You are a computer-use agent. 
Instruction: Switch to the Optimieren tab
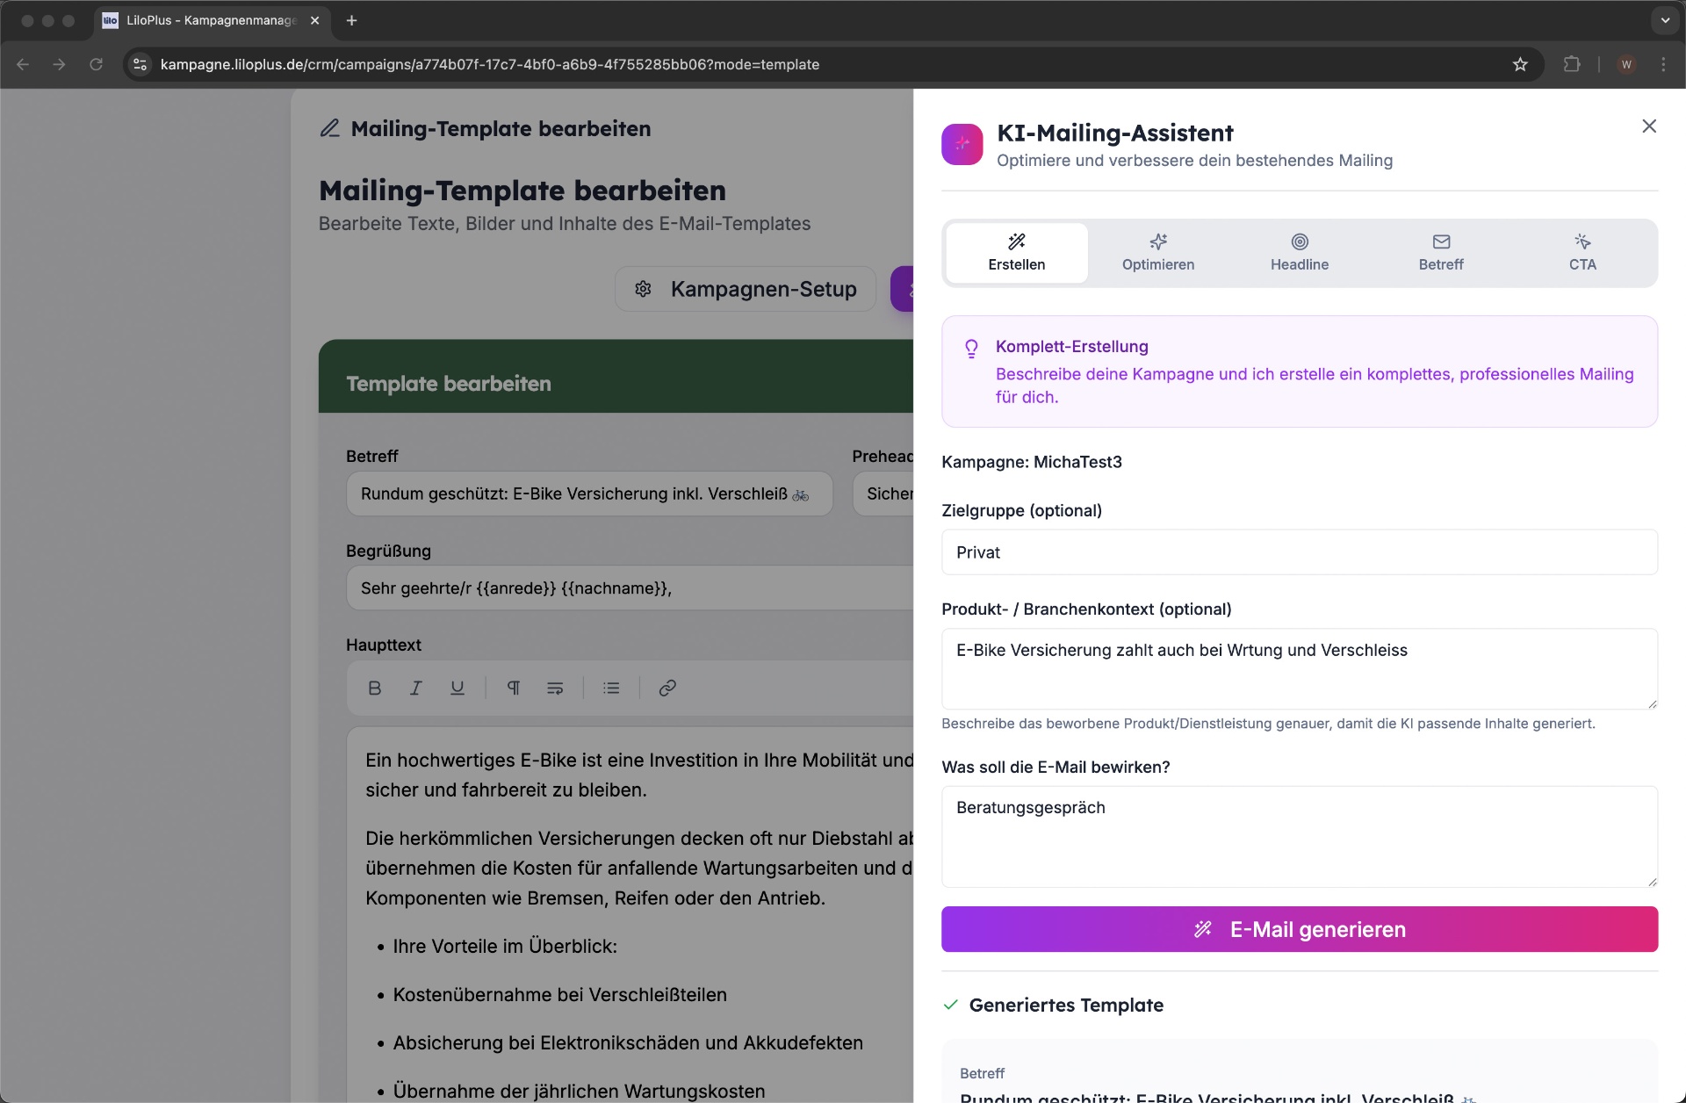tap(1157, 253)
